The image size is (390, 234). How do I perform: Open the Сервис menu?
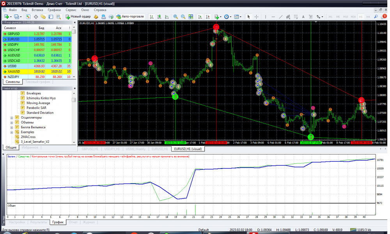(x=71, y=10)
